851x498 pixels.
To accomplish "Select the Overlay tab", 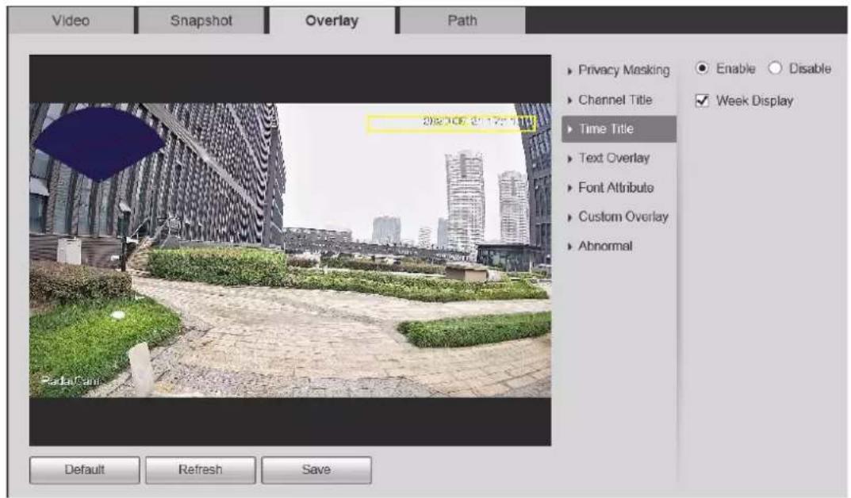I will tap(332, 21).
